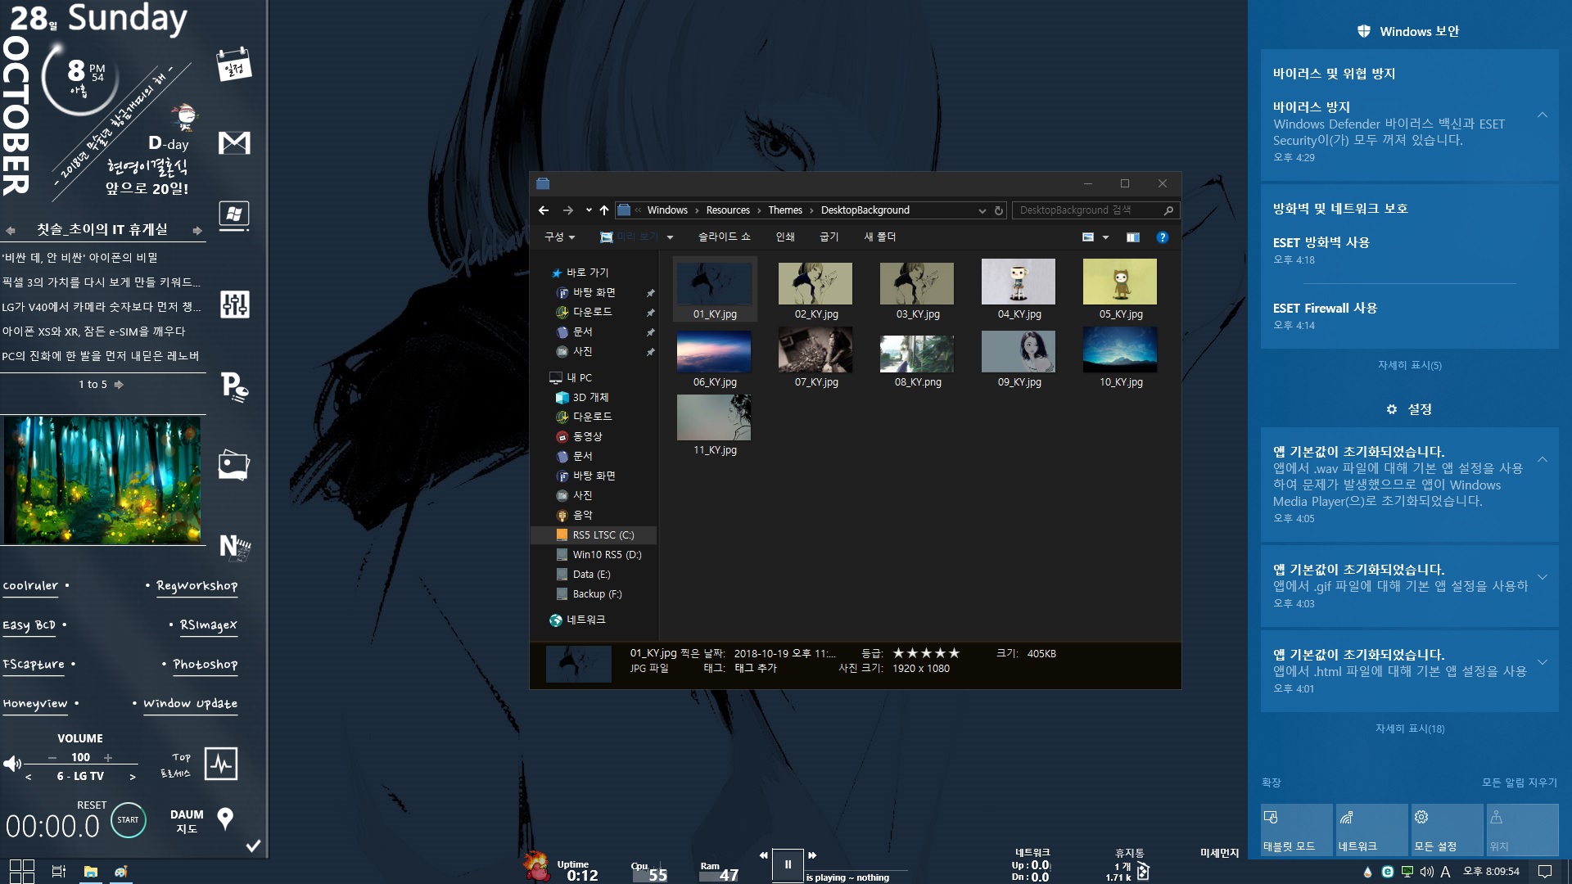Click the Windows logo monitor icon in sidebar
This screenshot has height=884, width=1572.
(x=234, y=216)
